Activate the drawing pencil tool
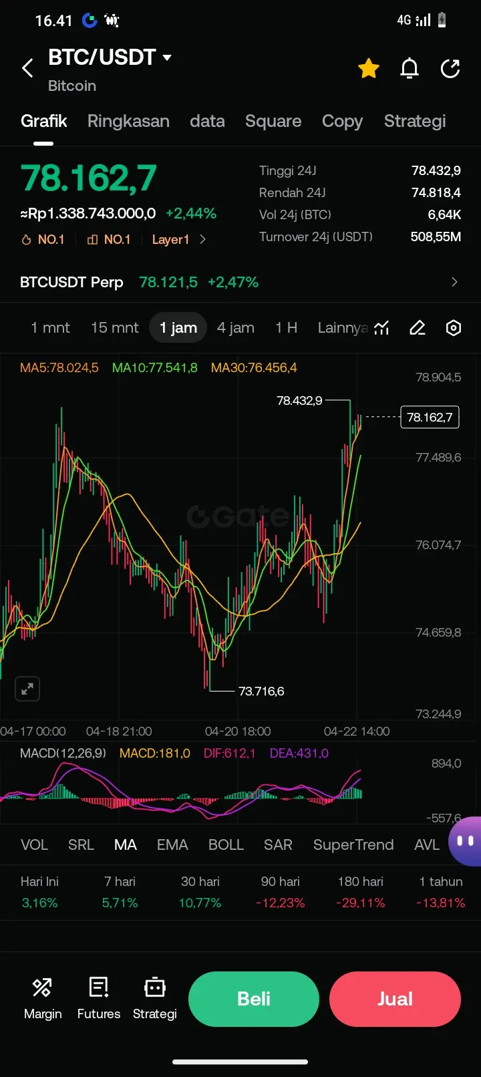 pyautogui.click(x=418, y=327)
